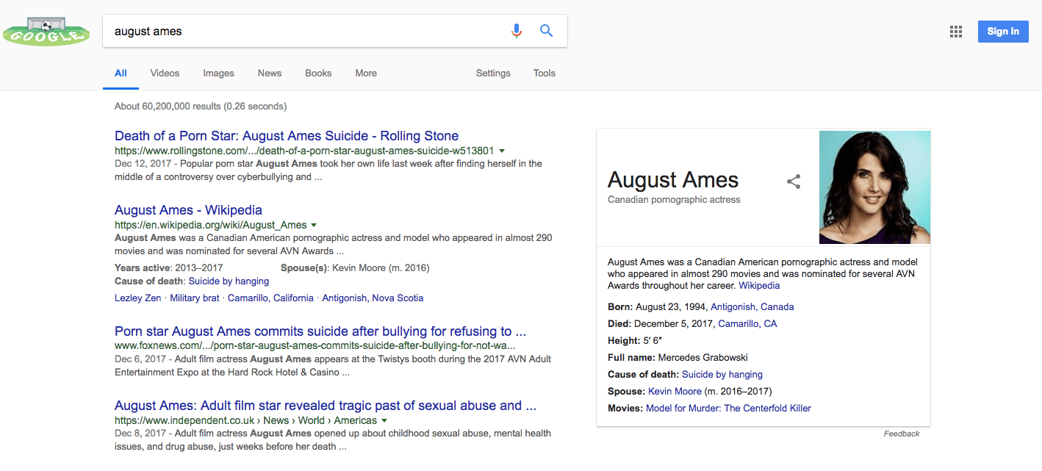This screenshot has width=1042, height=471.
Task: Click 'Full name: Mercedes Grabowski' text
Action: tap(678, 358)
